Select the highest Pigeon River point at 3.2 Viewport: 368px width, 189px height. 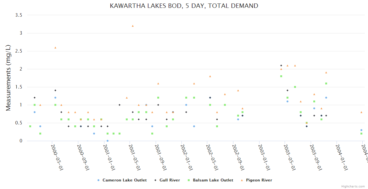pos(133,26)
